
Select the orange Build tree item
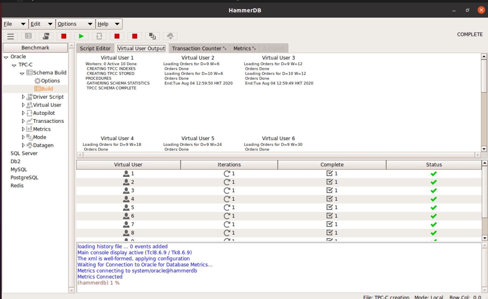[47, 89]
